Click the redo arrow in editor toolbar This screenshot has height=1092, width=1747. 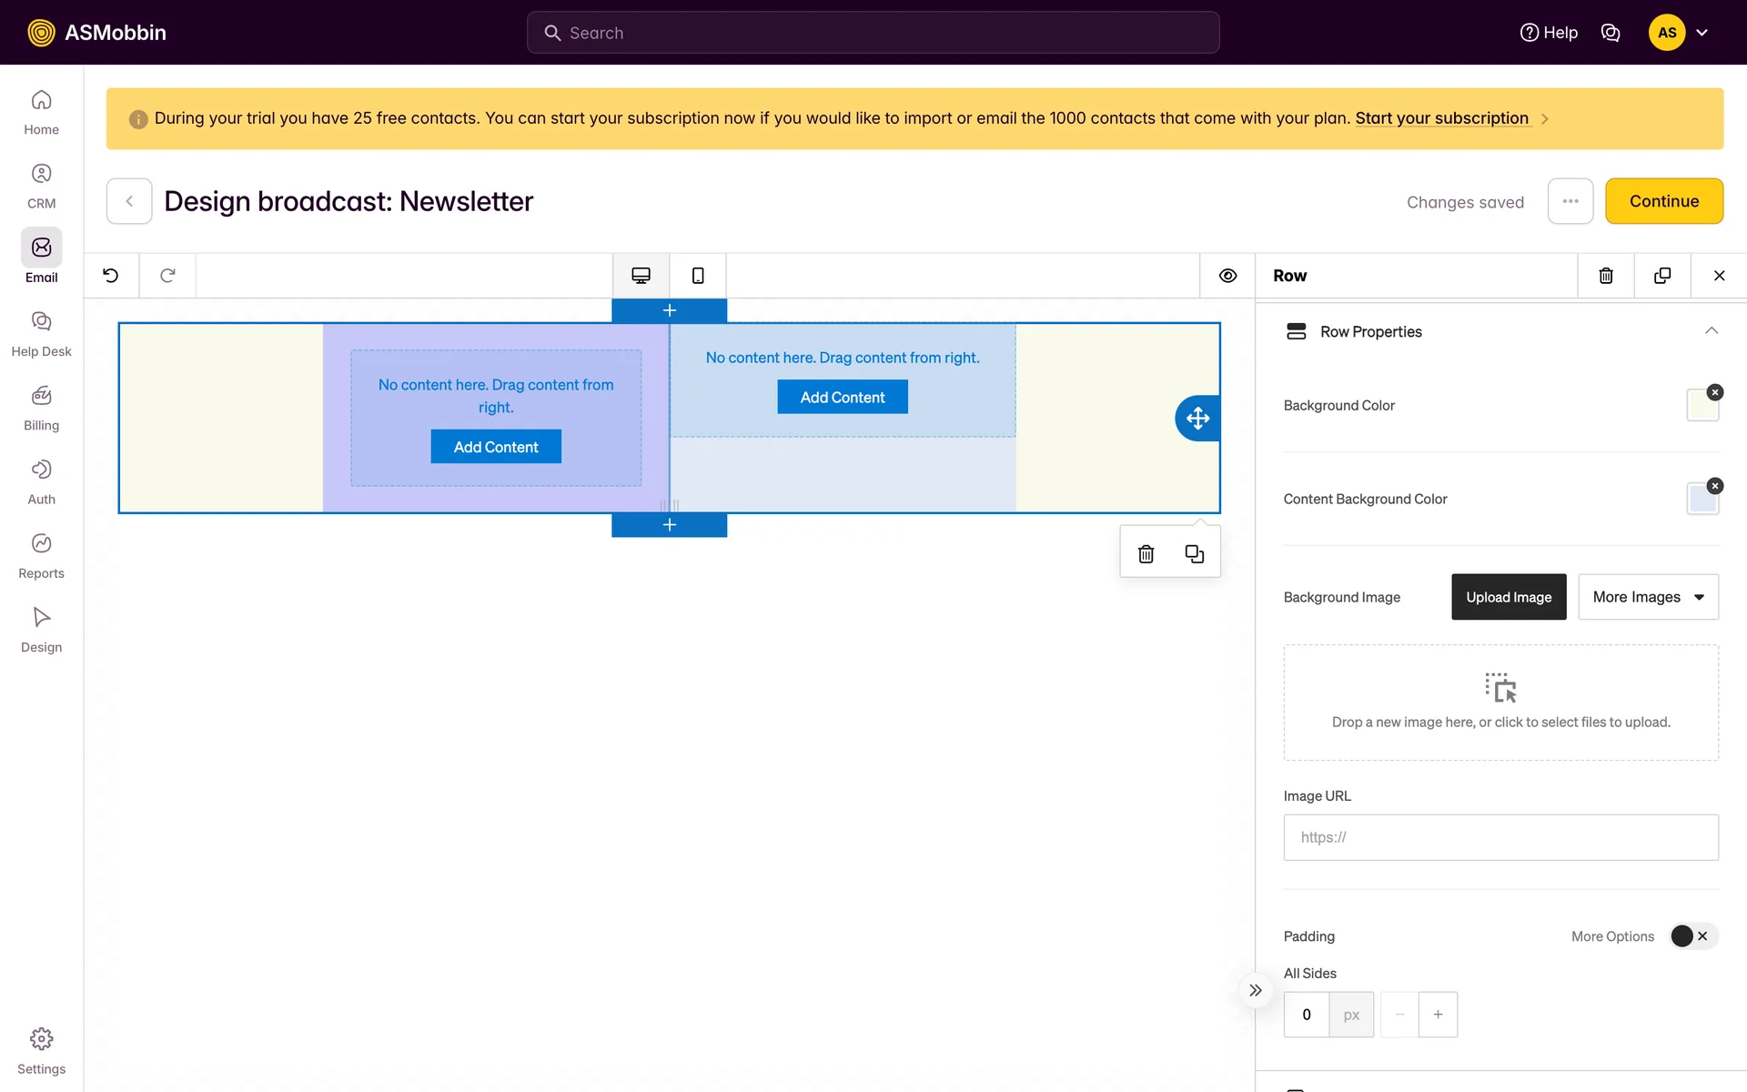[x=167, y=276]
